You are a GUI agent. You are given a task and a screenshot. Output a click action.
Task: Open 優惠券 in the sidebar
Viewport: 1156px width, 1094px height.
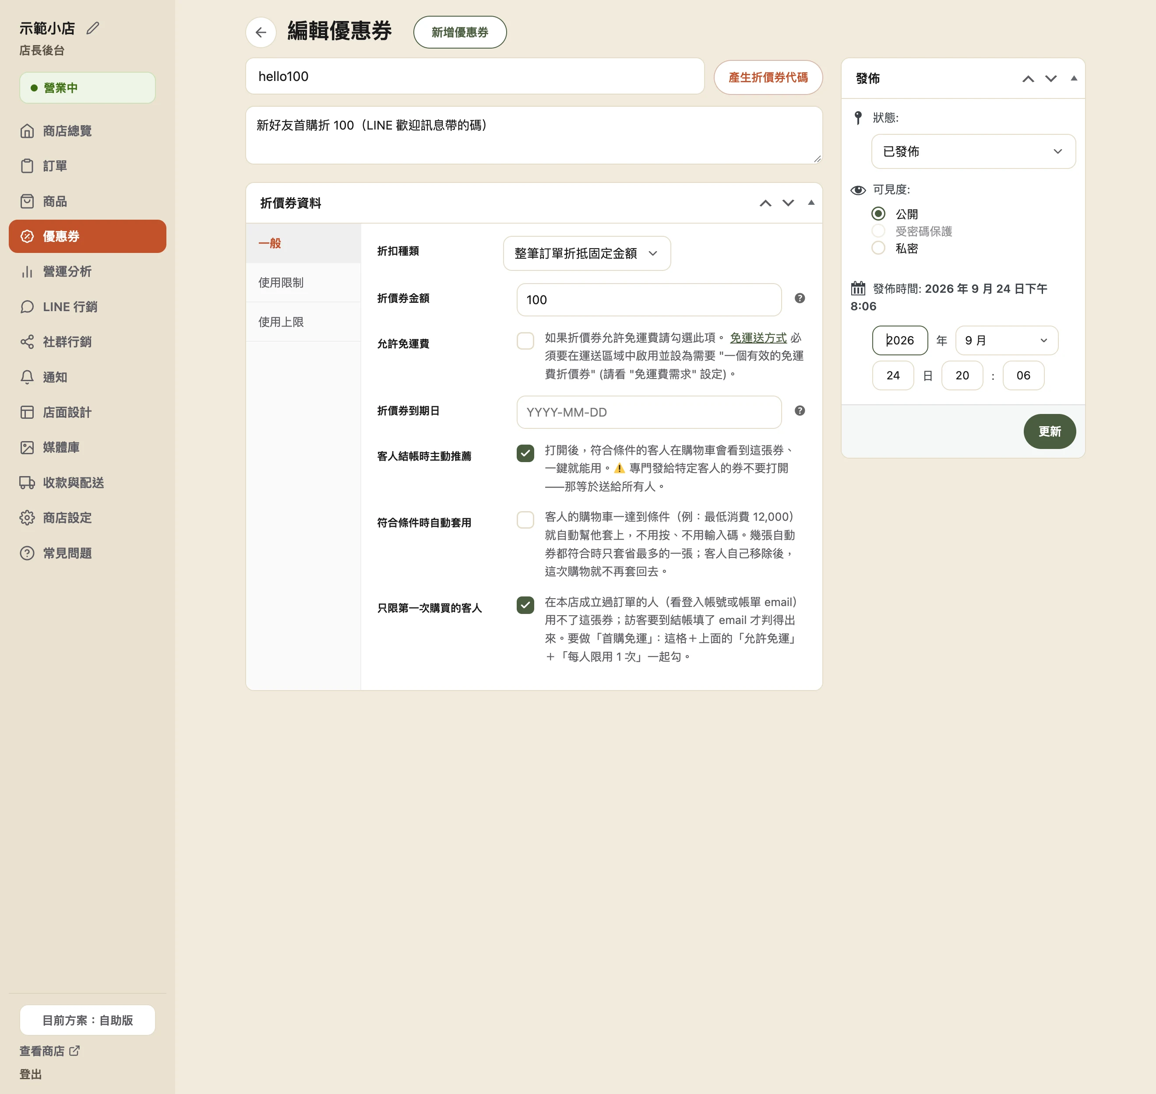pyautogui.click(x=88, y=236)
